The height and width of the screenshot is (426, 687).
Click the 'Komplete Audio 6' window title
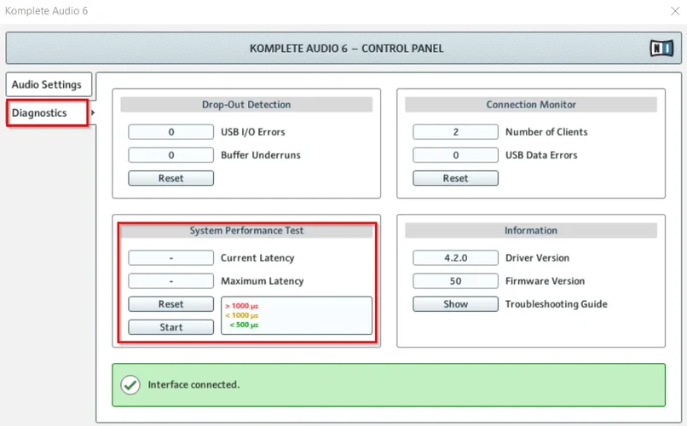46,11
